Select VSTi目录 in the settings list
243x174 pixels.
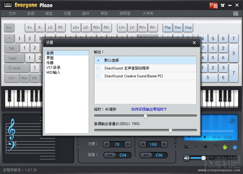pyautogui.click(x=53, y=68)
